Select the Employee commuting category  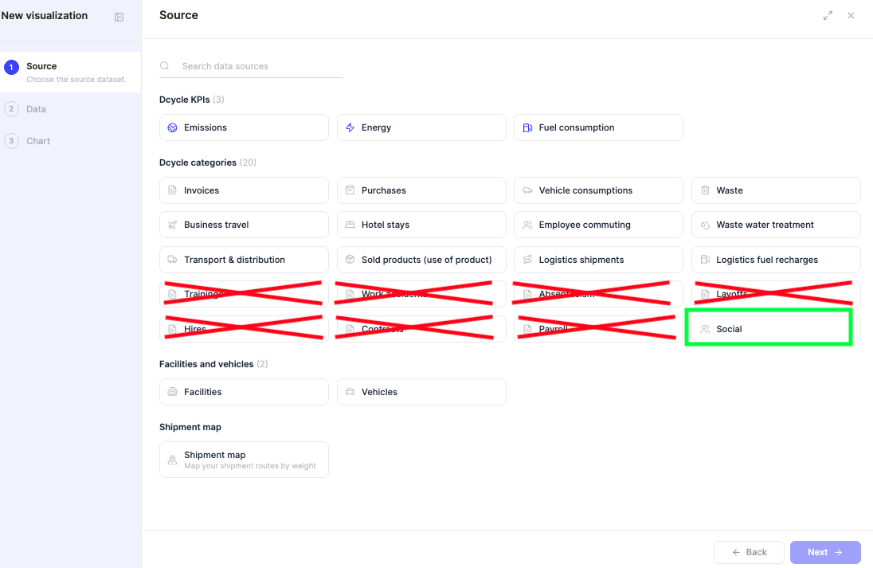tap(598, 225)
